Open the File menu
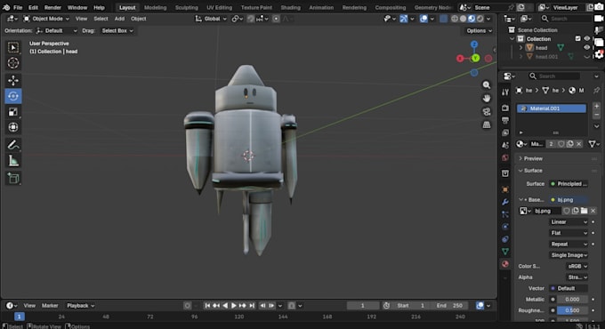 [18, 7]
